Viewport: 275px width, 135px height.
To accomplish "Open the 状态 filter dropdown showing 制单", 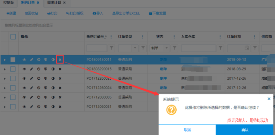I will click(167, 48).
